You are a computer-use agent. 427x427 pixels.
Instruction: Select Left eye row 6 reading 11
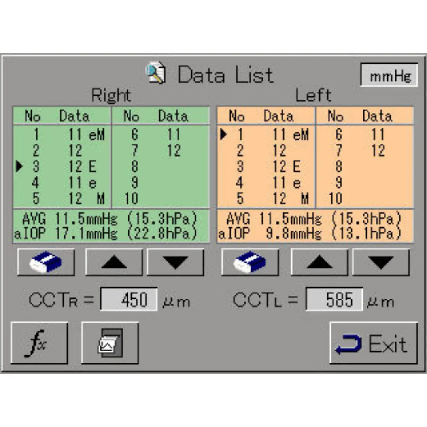362,135
